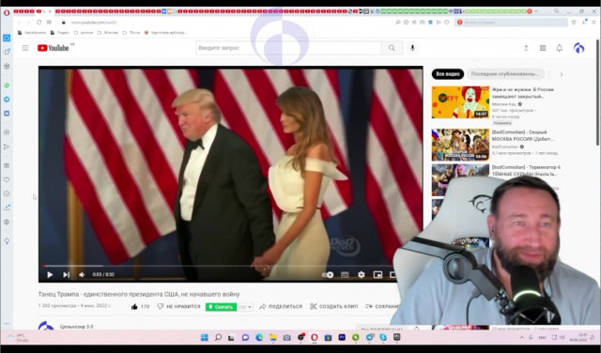The width and height of the screenshot is (601, 353).
Task: Select the Все видео chip
Action: (448, 74)
